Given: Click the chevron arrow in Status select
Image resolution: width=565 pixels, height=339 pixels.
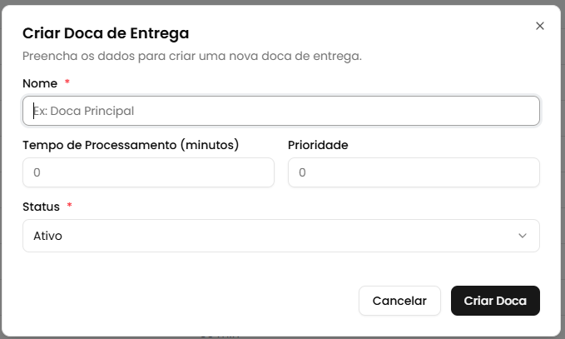Looking at the screenshot, I should 523,236.
